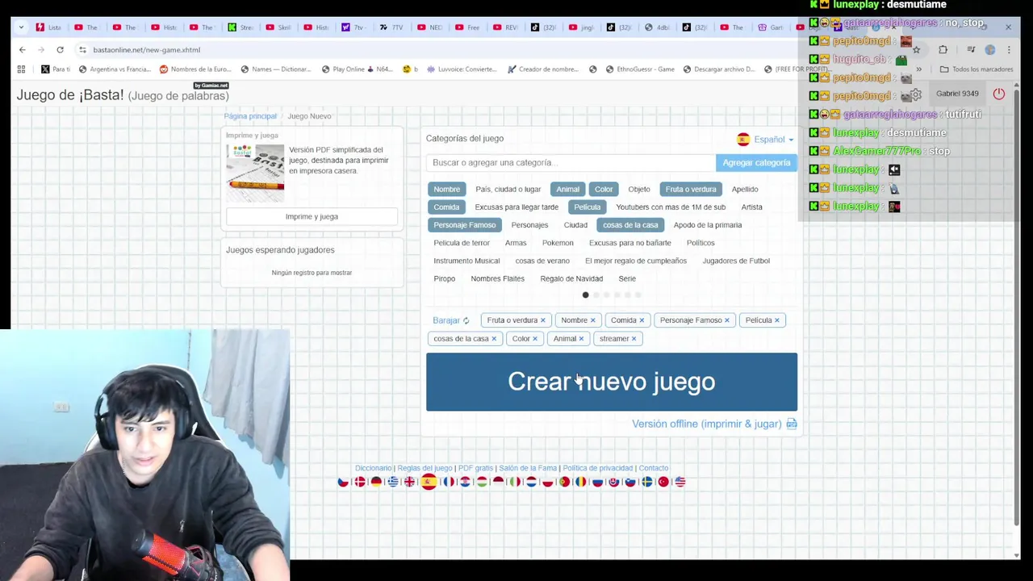Open the Español language dropdown

click(x=765, y=140)
